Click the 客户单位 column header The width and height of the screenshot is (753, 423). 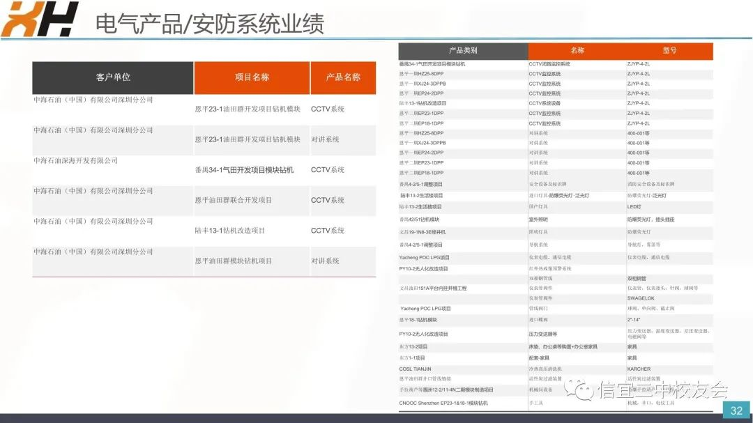[x=113, y=77]
